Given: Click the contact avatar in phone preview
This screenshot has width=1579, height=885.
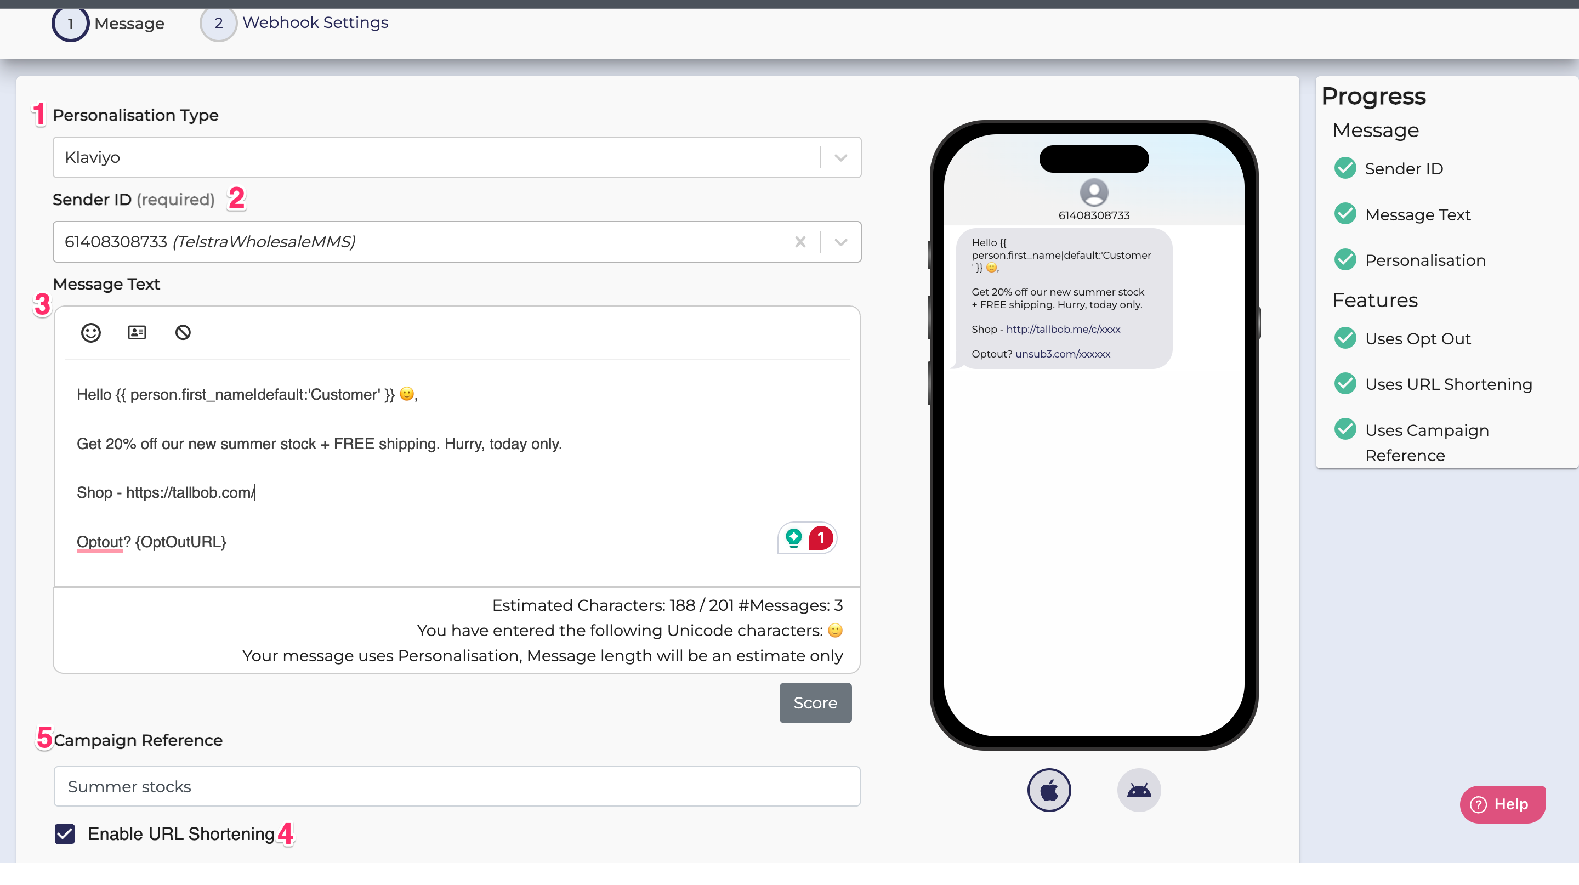Looking at the screenshot, I should [1094, 192].
